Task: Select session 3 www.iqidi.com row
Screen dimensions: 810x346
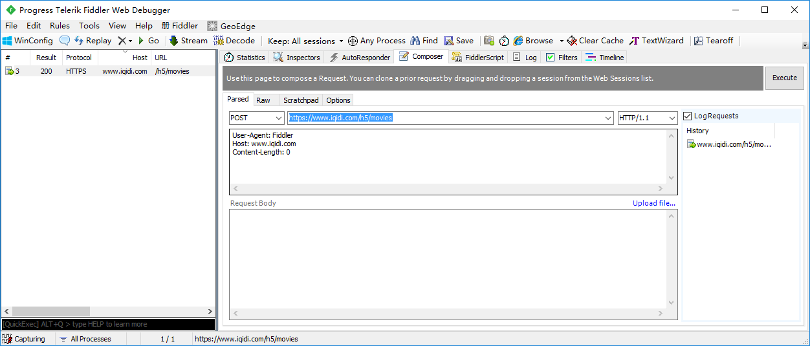Action: (x=108, y=71)
